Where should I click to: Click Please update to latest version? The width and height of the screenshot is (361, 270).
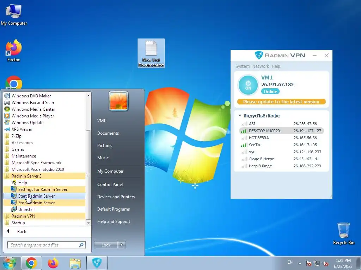pyautogui.click(x=281, y=102)
